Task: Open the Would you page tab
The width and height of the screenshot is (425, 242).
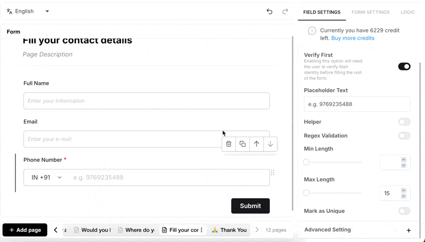Action: tap(92, 230)
